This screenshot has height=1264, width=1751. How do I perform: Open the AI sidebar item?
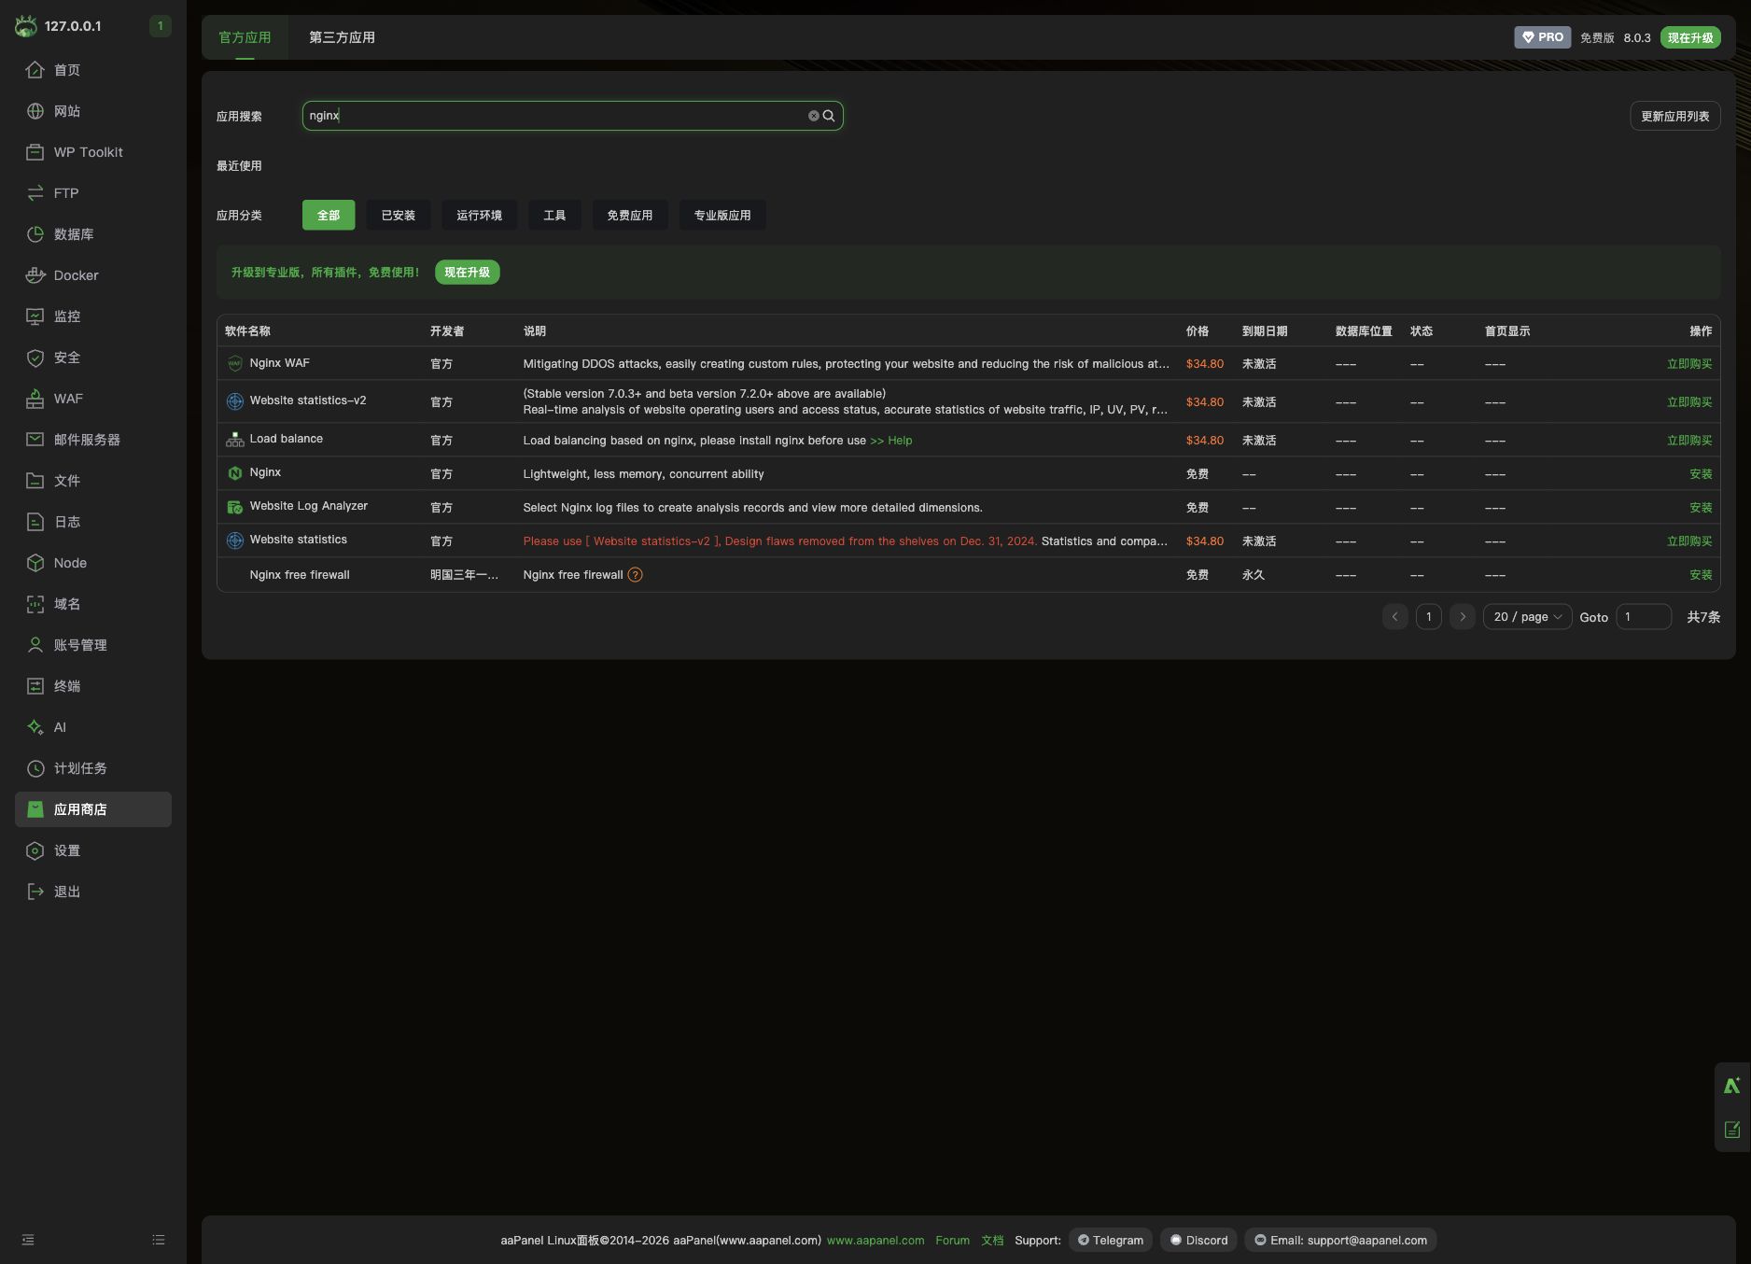92,727
